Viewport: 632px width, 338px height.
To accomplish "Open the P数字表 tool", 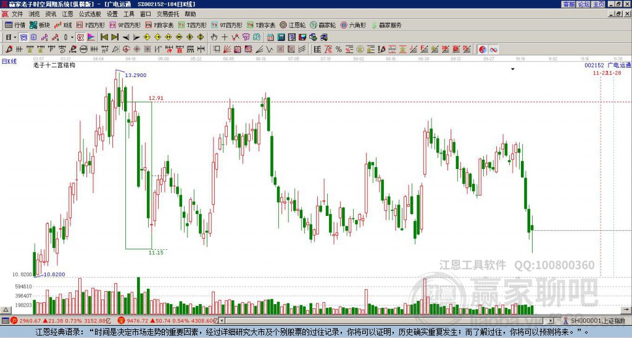I will (159, 25).
